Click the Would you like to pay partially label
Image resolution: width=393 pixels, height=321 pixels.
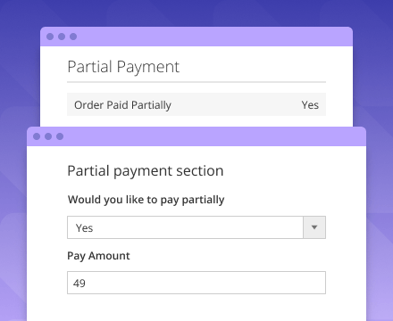[x=146, y=200]
